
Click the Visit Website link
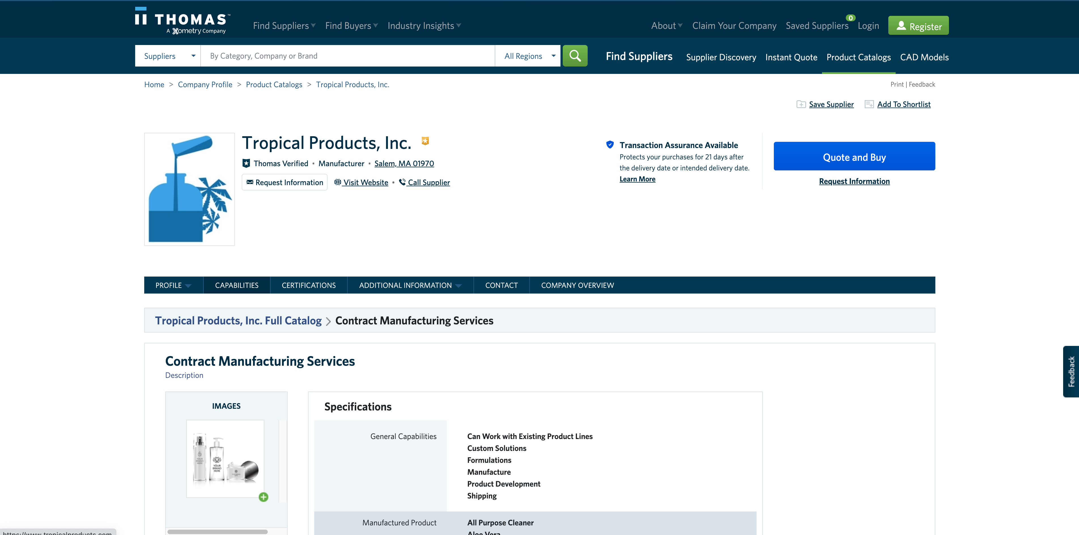click(365, 182)
